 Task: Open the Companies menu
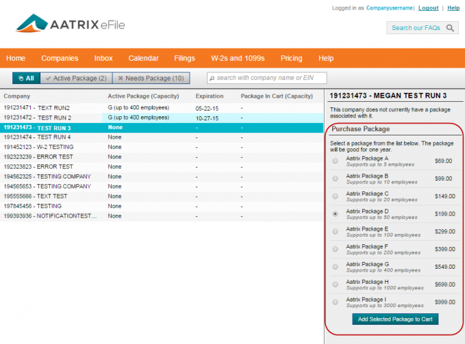60,58
